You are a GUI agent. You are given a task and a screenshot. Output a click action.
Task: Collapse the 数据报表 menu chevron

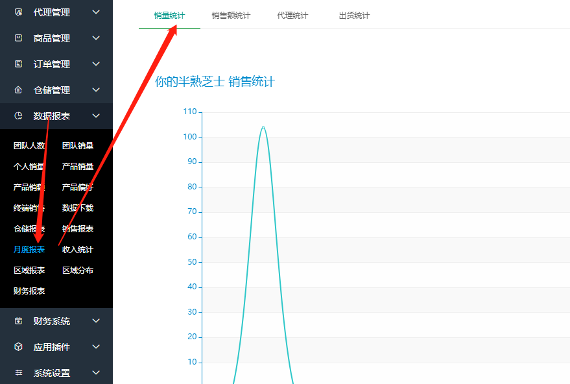96,116
